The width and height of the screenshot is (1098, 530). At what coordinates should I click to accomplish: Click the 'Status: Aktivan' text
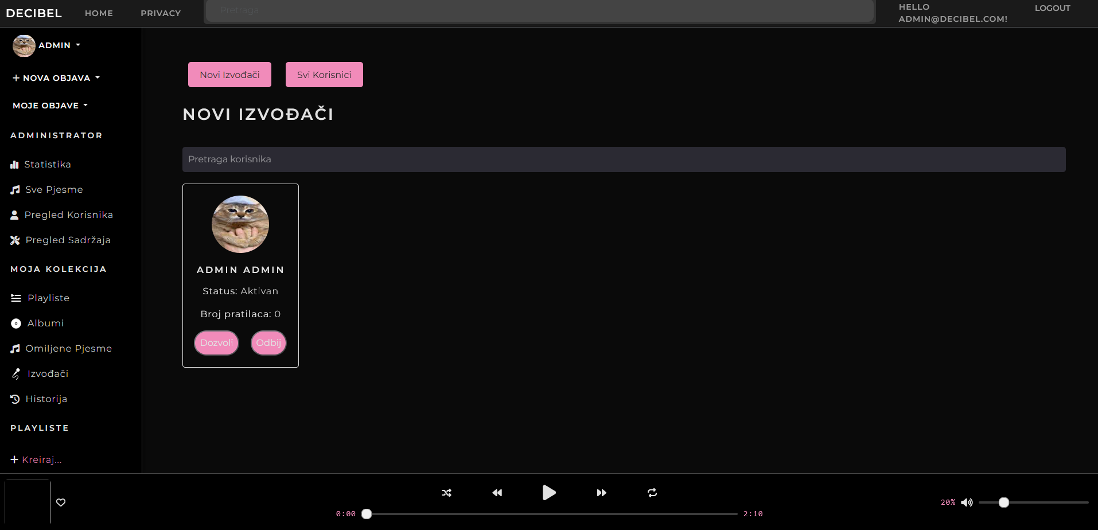pyautogui.click(x=240, y=291)
